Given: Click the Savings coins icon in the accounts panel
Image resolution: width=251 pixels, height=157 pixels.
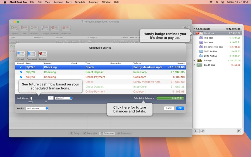Looking at the screenshot, I should [200, 60].
